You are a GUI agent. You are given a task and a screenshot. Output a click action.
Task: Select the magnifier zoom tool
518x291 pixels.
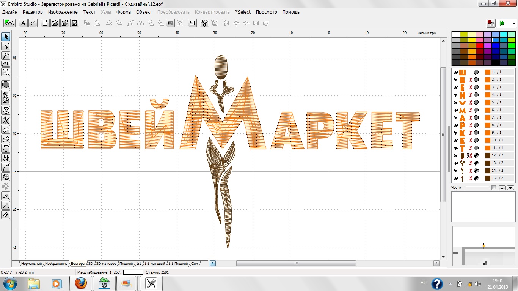click(x=6, y=55)
